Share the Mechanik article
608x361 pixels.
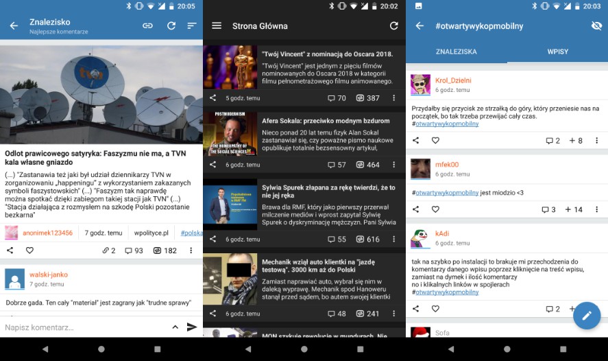pyautogui.click(x=213, y=313)
